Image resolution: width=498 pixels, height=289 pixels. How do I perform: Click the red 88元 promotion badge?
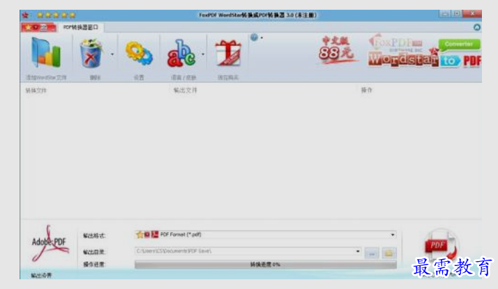pyautogui.click(x=337, y=50)
